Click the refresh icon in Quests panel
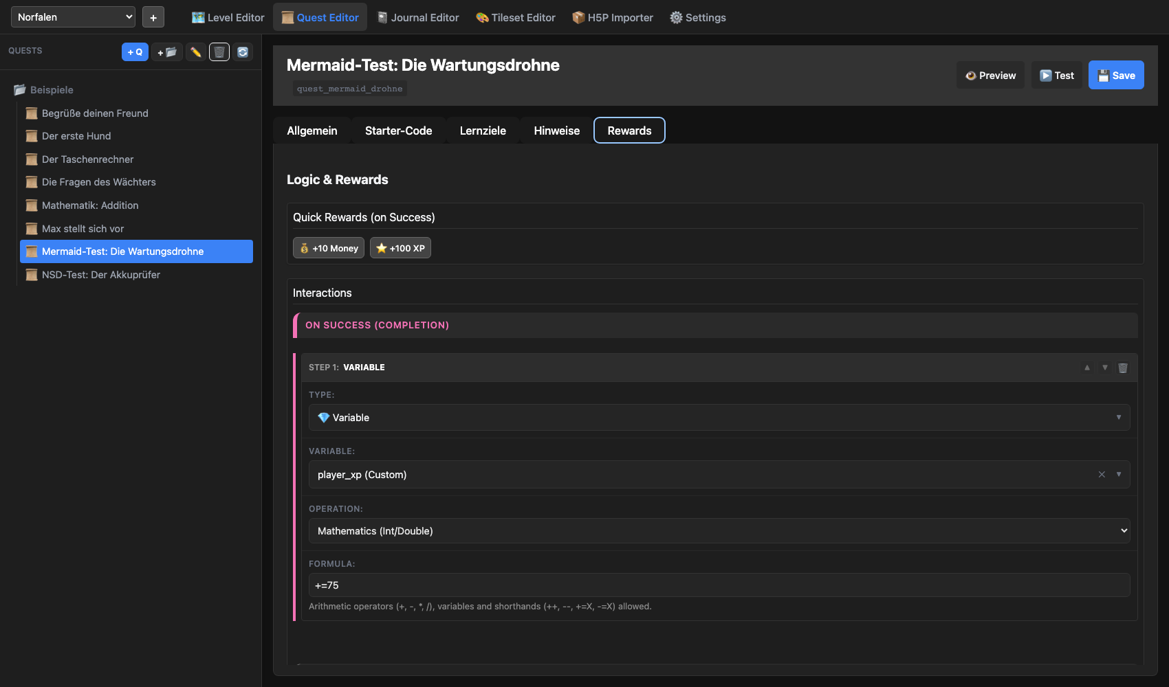 (x=243, y=52)
